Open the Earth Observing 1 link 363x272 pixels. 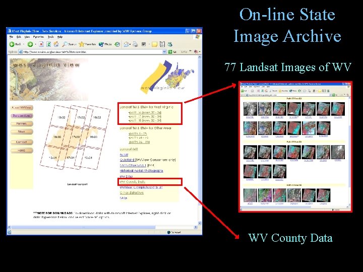pos(133,165)
